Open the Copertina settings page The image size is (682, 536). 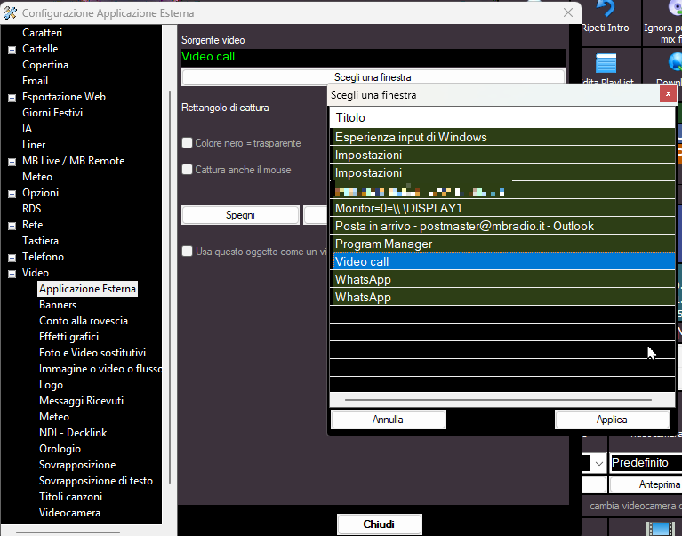(45, 65)
